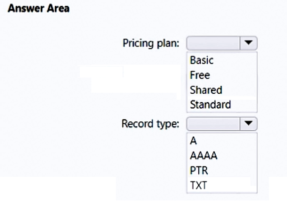Pick the PTR record type
287x216 pixels.
[x=199, y=170]
